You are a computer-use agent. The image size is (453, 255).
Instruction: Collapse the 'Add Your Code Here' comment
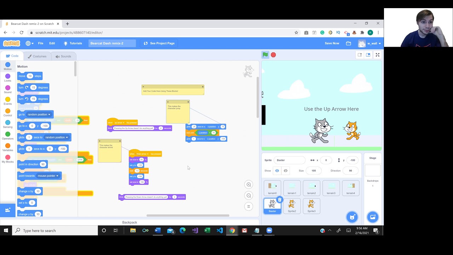[143, 87]
